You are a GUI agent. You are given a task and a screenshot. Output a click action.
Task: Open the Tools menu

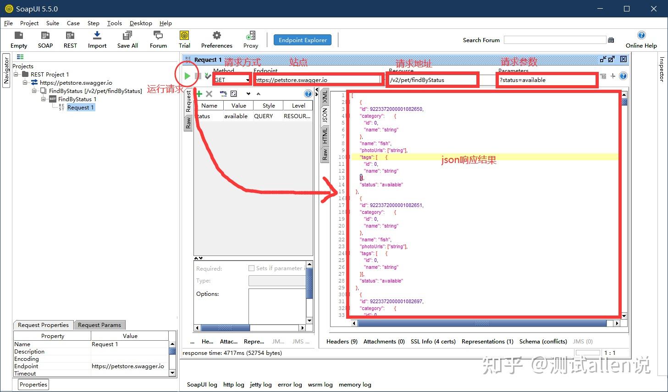115,23
